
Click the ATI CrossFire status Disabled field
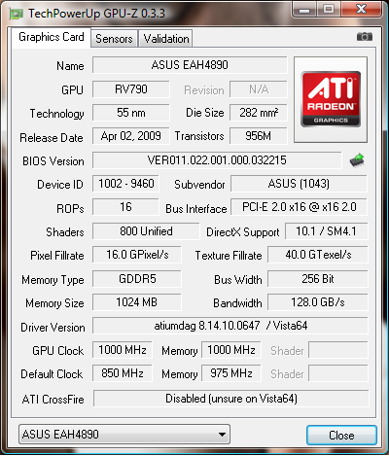coord(231,399)
